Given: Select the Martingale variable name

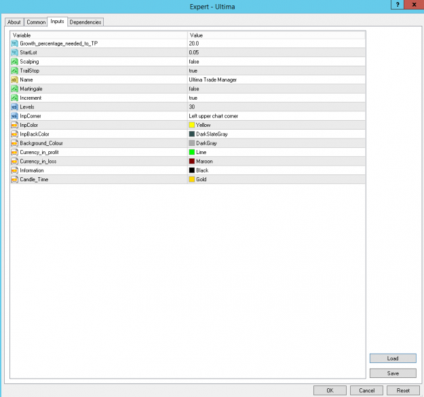Looking at the screenshot, I should tap(31, 89).
